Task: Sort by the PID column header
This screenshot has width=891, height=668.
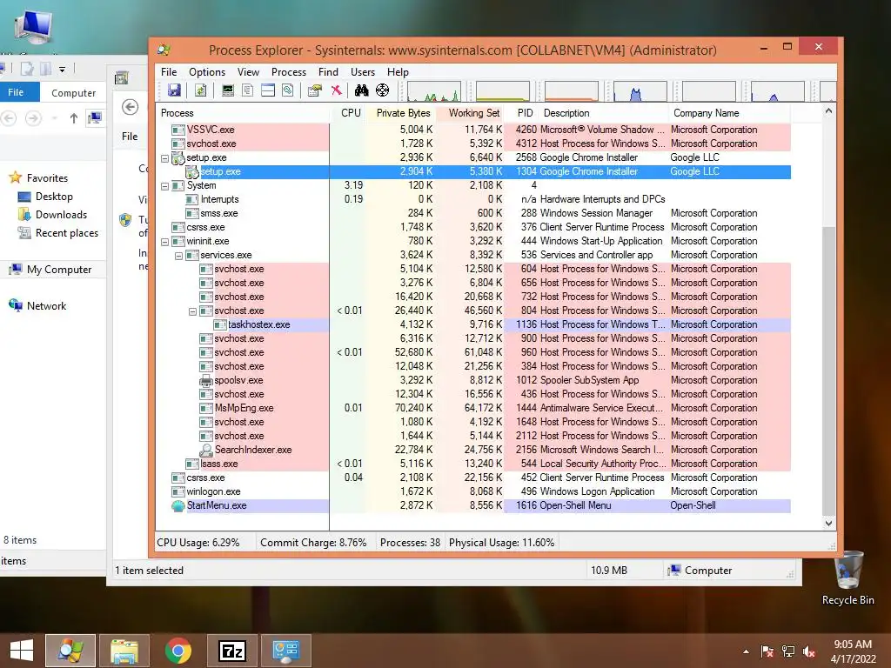Action: tap(522, 113)
